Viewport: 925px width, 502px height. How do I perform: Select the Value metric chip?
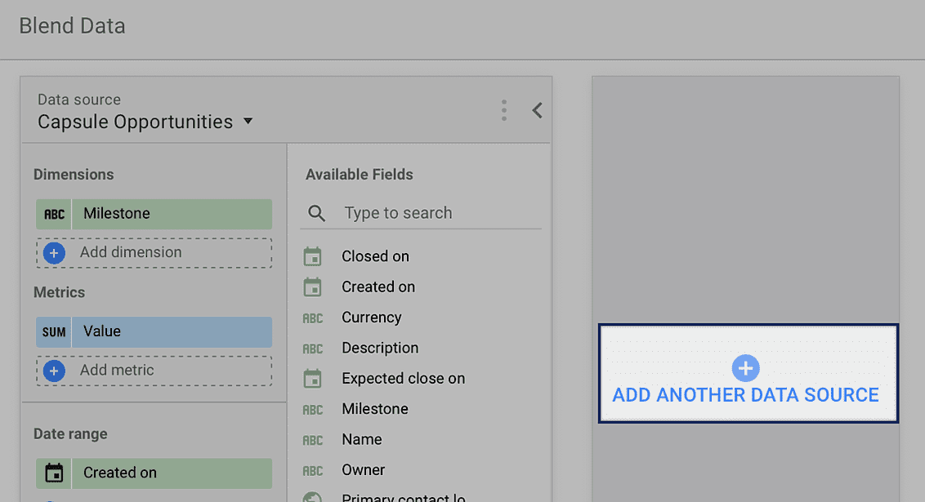tap(154, 331)
